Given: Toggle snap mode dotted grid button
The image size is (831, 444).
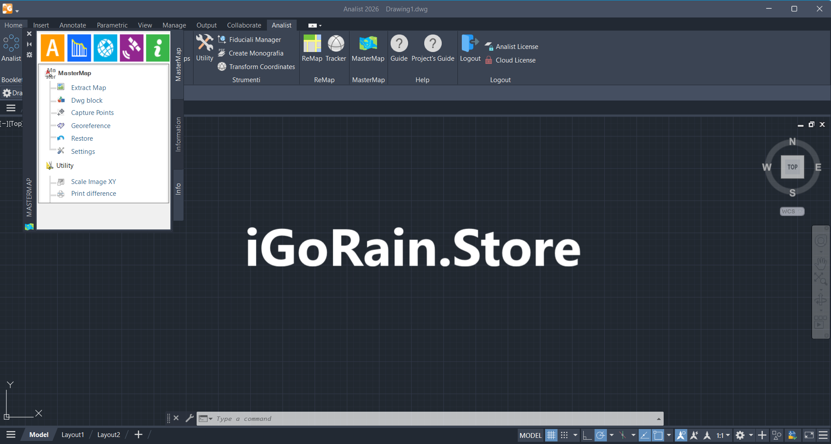Looking at the screenshot, I should [x=564, y=435].
